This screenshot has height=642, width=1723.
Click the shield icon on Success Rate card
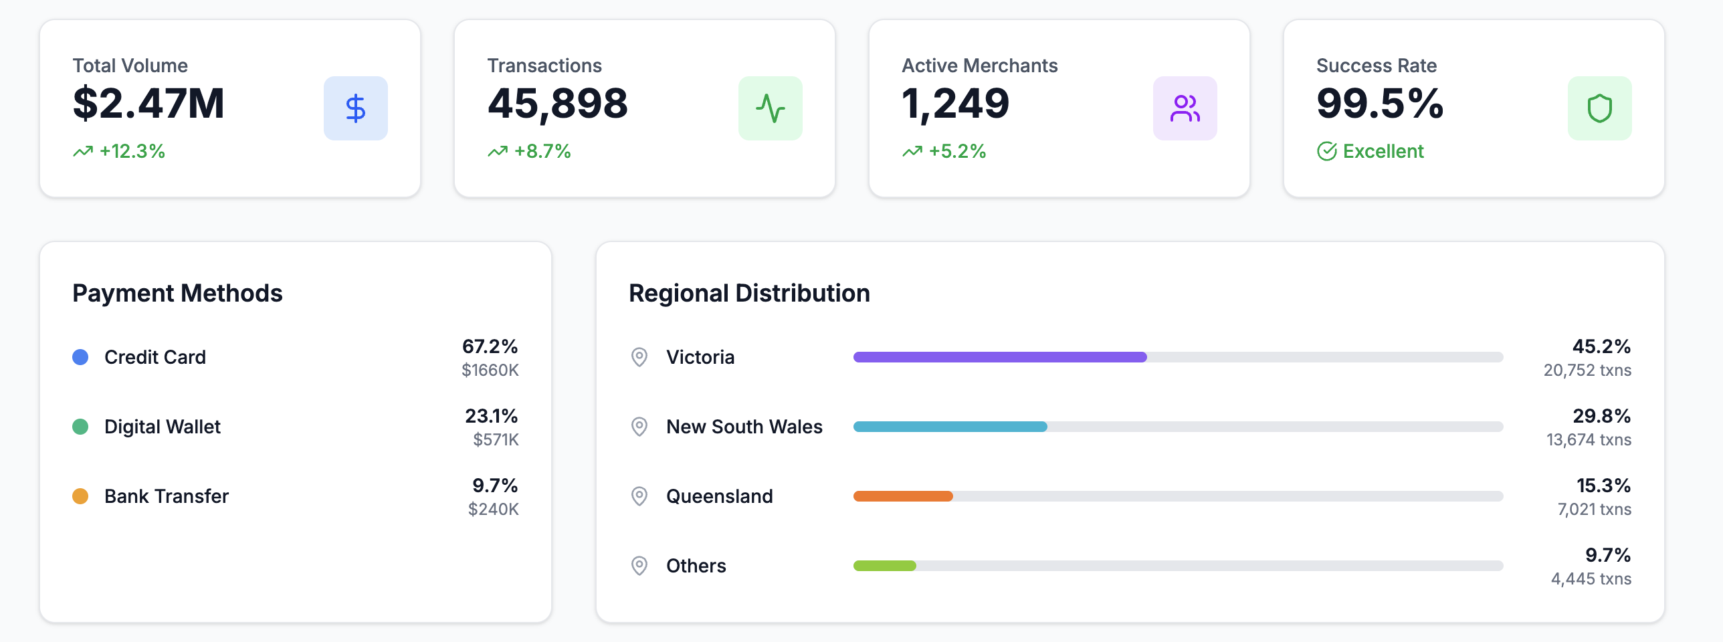click(1599, 108)
